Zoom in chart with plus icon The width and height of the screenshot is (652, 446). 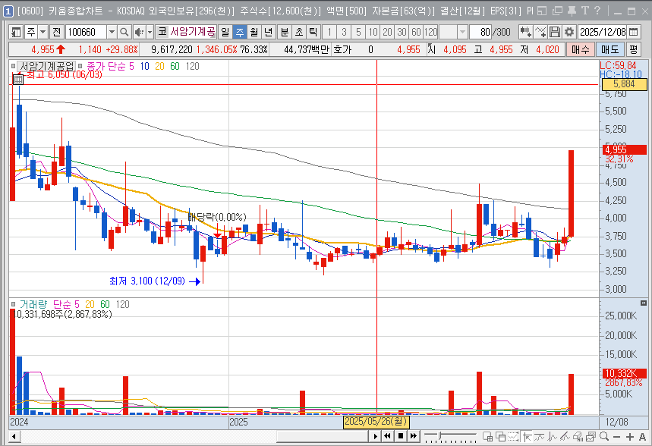click(629, 437)
